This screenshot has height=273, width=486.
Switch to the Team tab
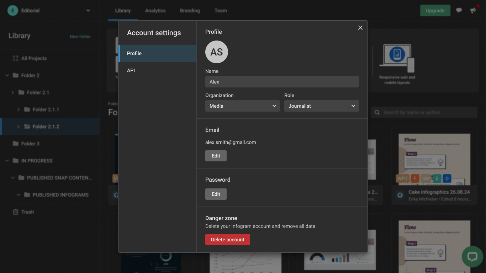point(221,11)
